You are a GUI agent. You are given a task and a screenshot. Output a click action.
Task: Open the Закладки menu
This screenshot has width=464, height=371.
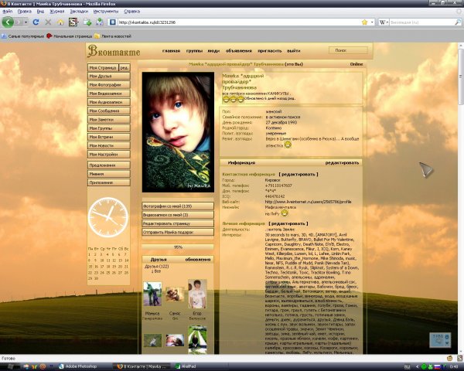point(79,12)
